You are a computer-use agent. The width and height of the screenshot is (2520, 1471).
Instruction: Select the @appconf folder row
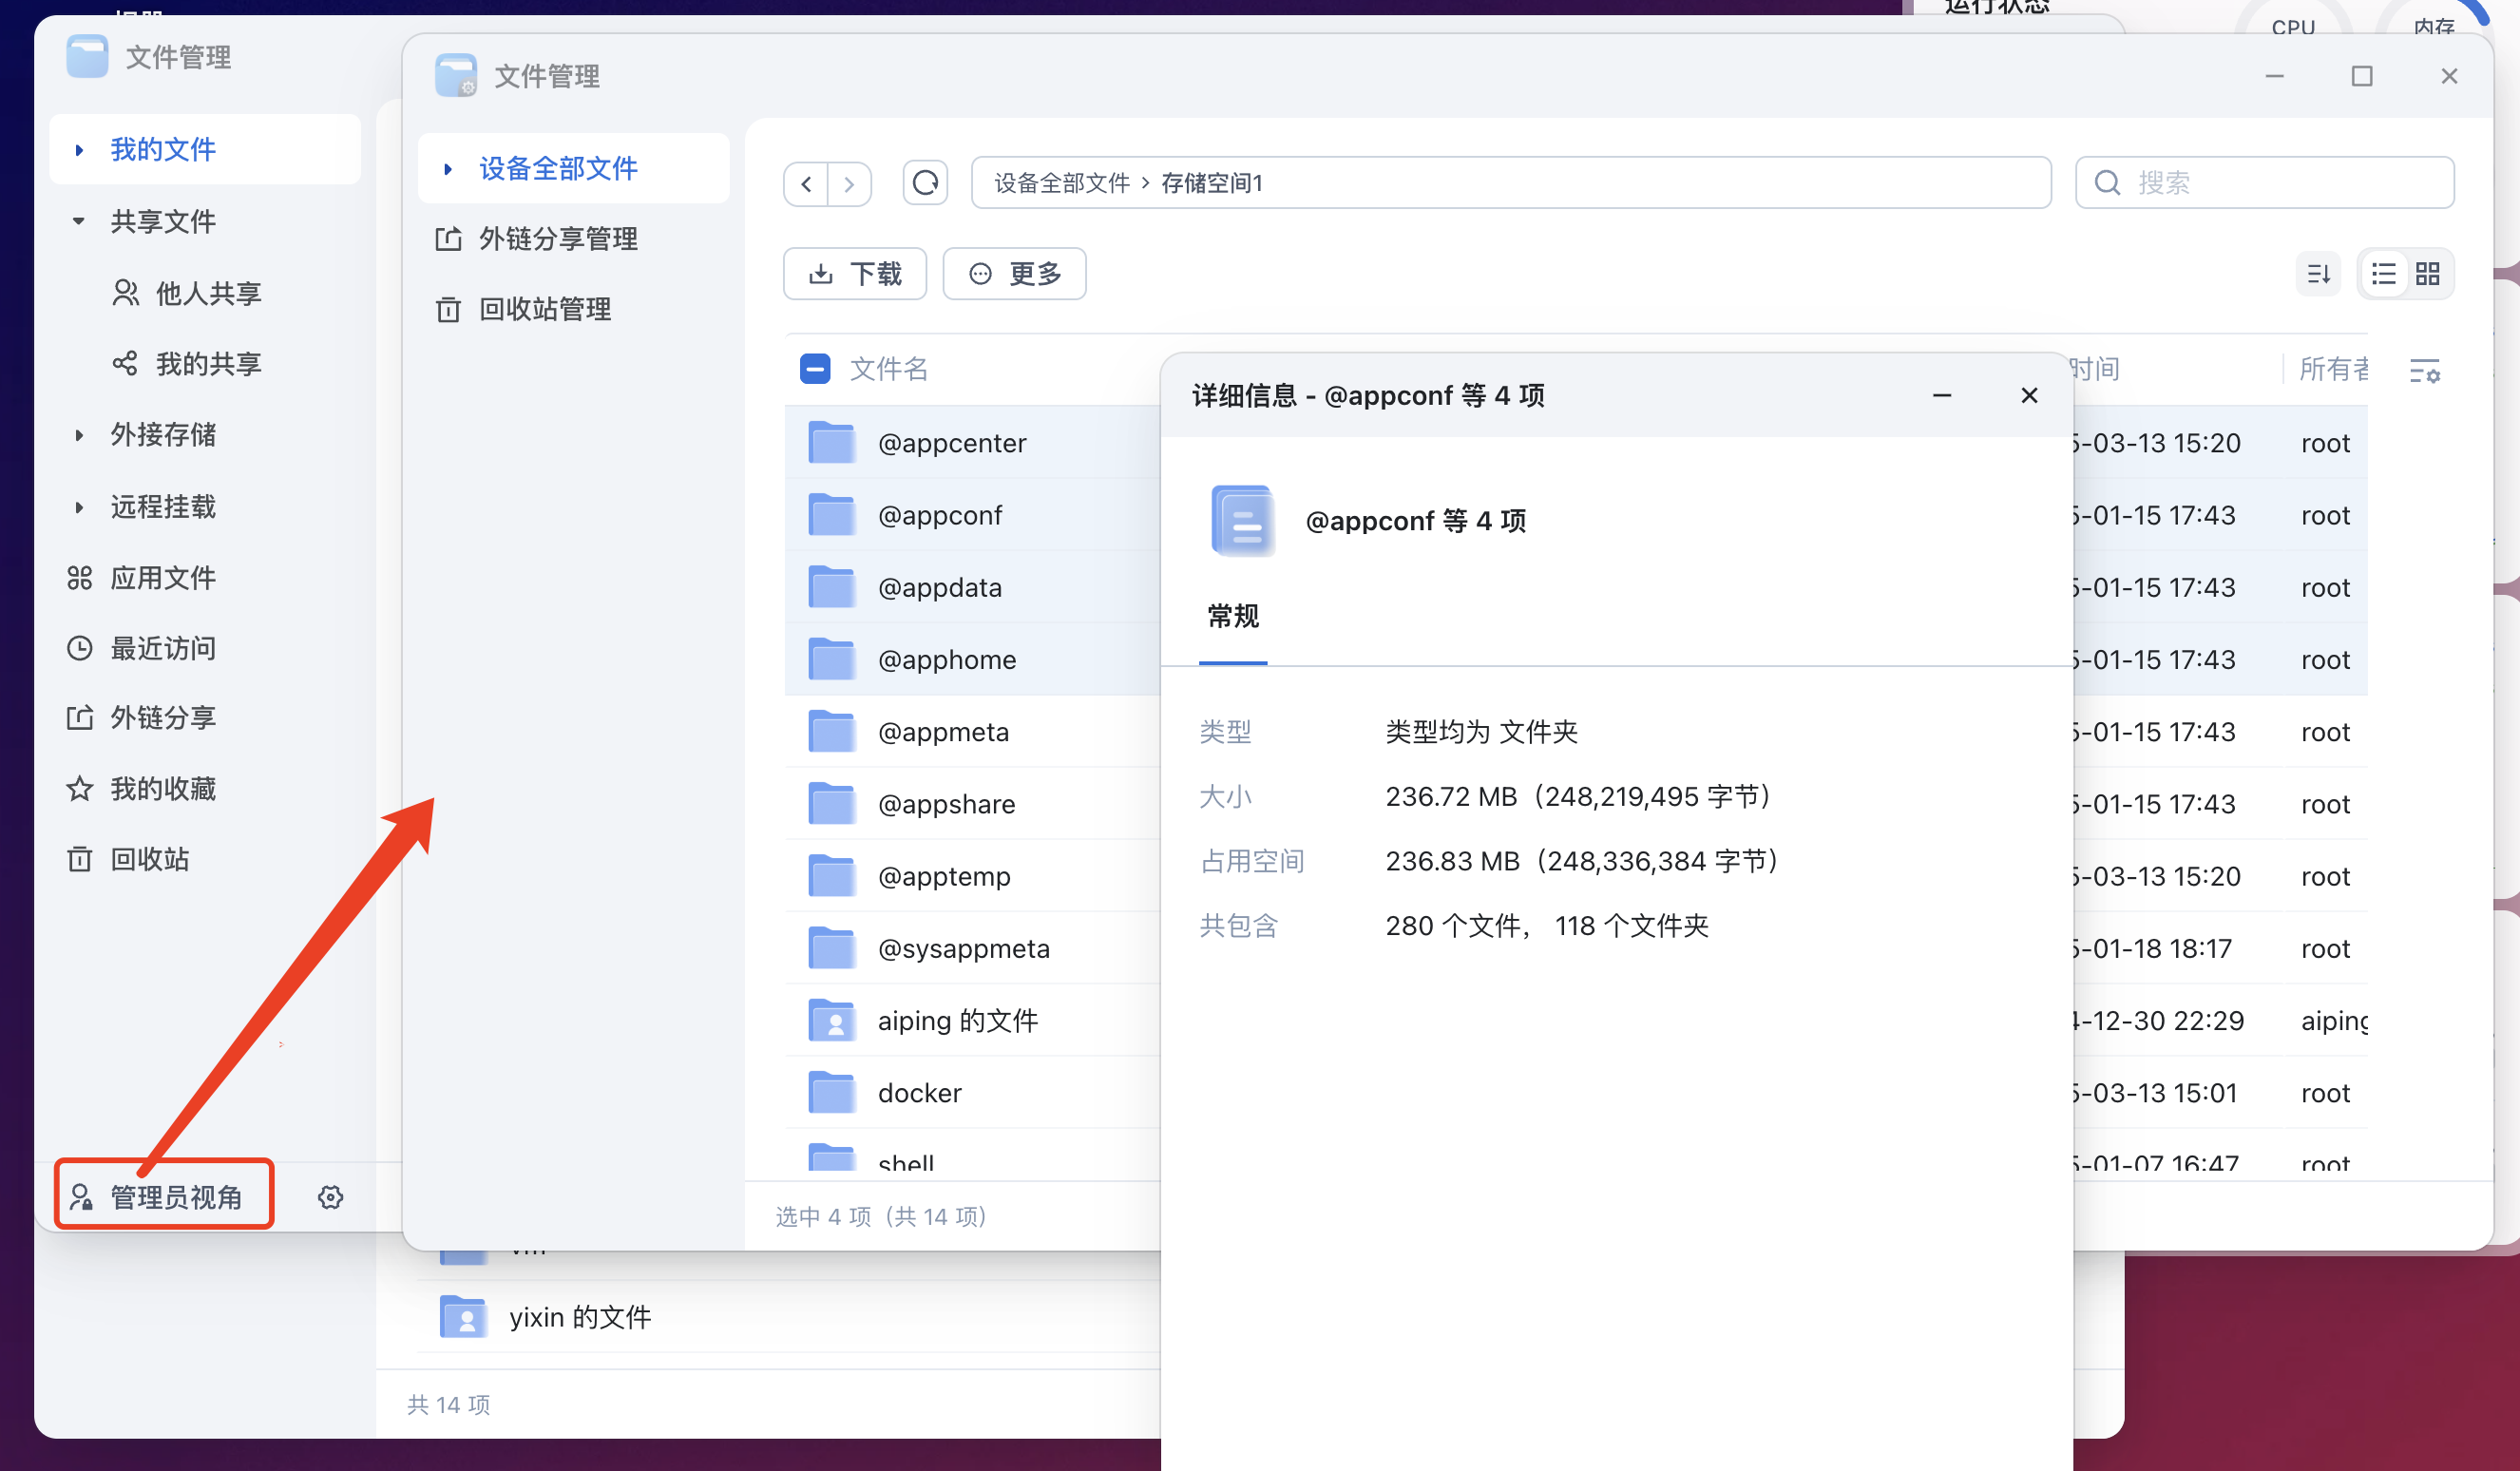tap(972, 515)
